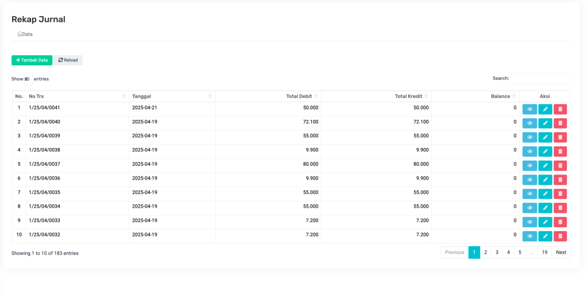Open the Show entries count dropdown

28,79
